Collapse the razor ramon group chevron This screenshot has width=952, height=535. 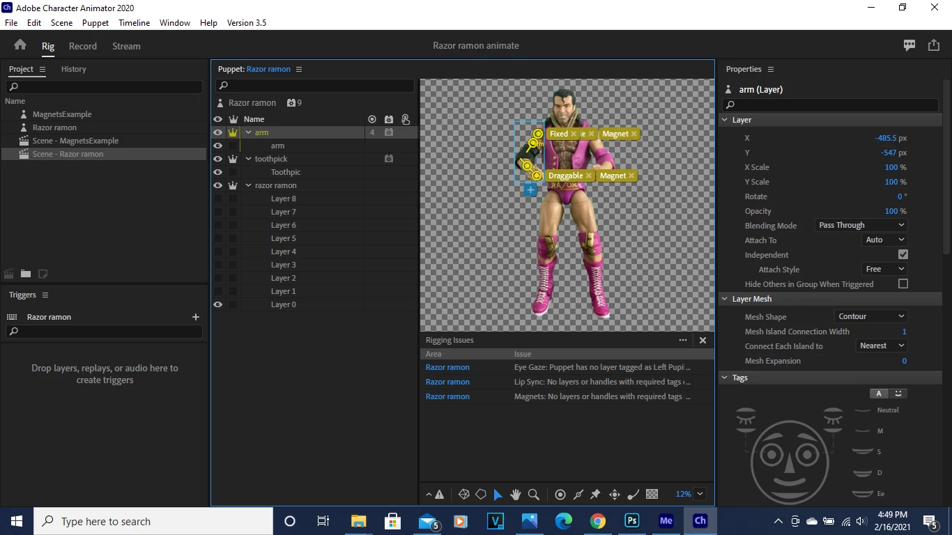[248, 185]
